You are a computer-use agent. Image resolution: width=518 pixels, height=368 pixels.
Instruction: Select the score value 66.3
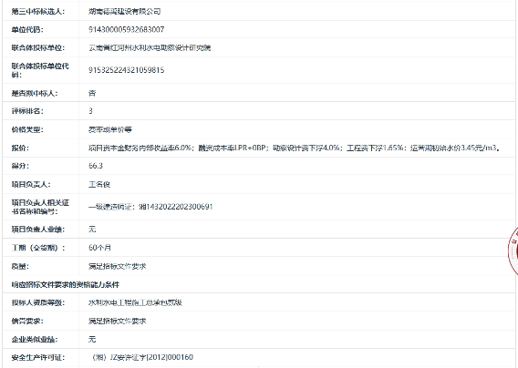coord(96,166)
